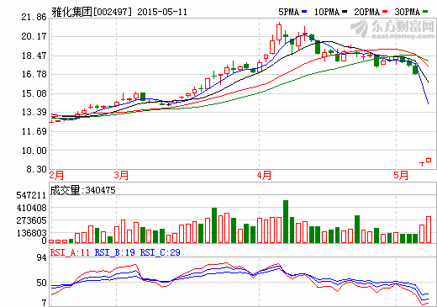
Task: Click the 10PMA legend label
Action: 327,12
